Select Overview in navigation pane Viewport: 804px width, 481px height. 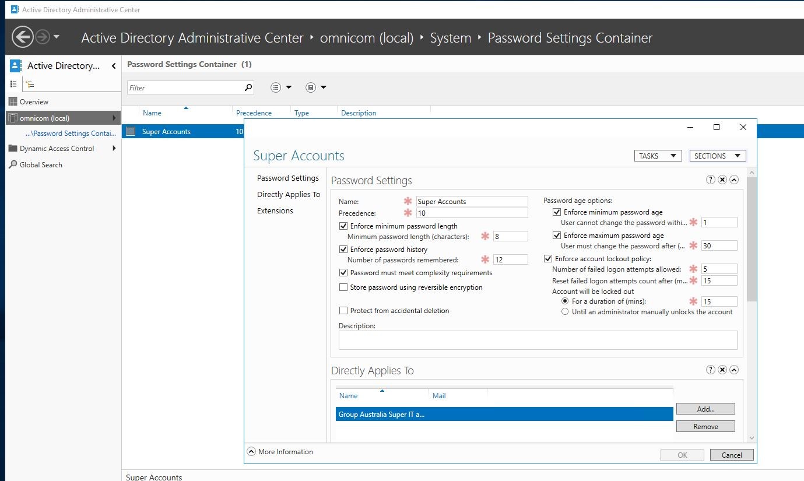(34, 101)
